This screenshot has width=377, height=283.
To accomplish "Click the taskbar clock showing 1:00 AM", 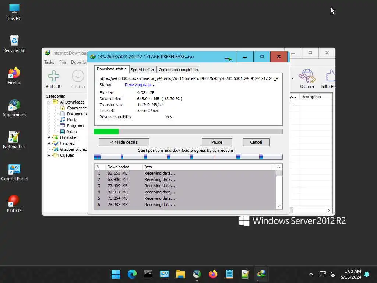I will click(x=351, y=274).
